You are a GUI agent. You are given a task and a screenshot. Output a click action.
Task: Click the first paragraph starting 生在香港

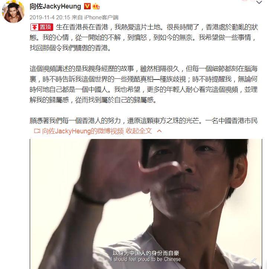pyautogui.click(x=144, y=38)
